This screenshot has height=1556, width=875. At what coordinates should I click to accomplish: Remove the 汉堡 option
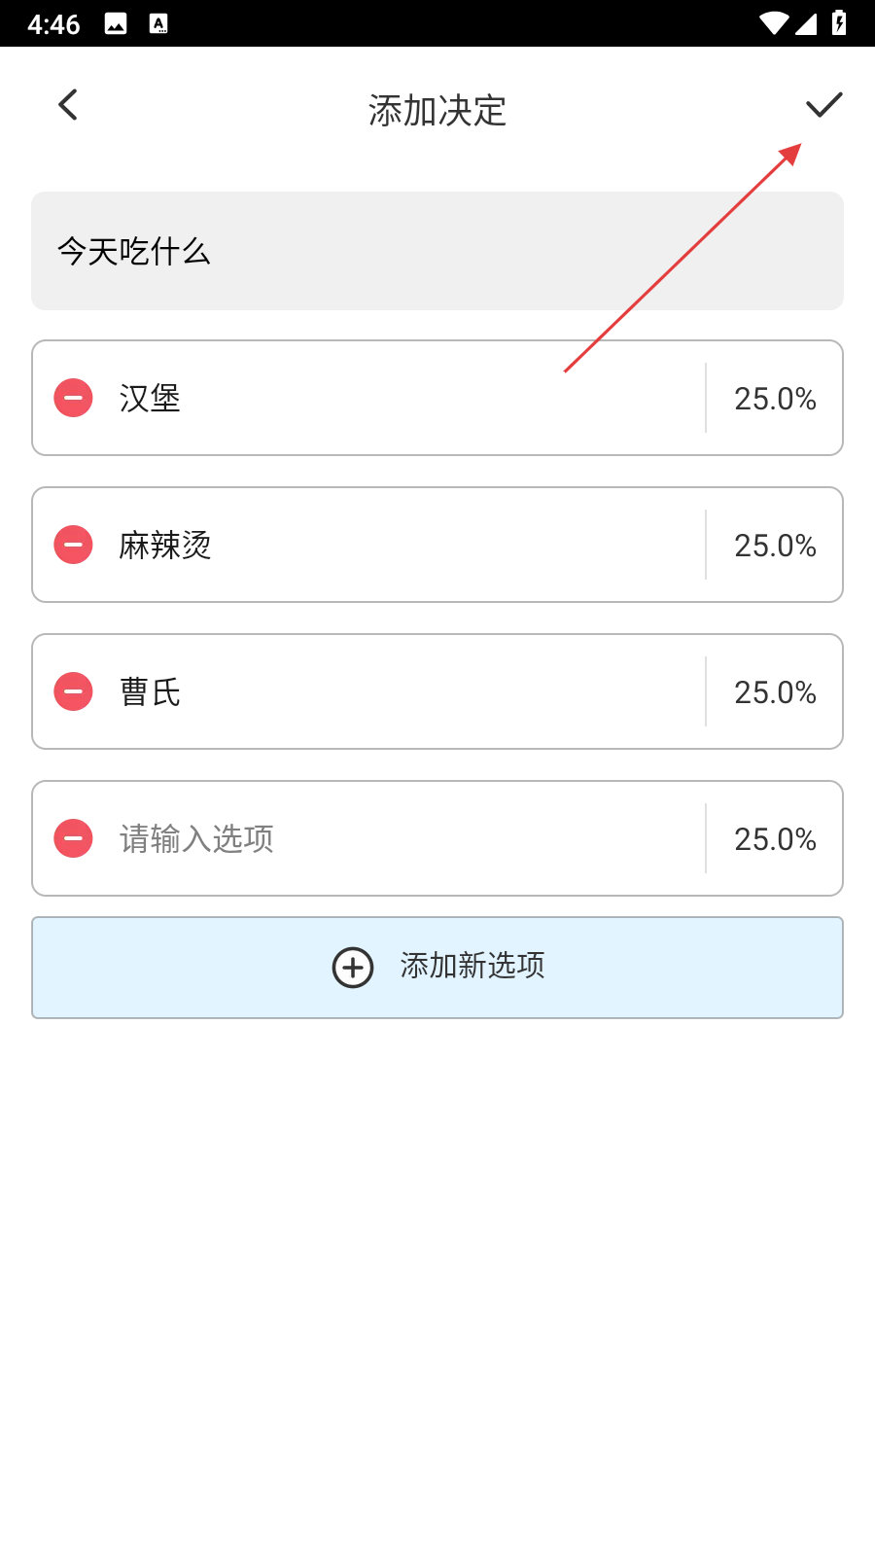tap(73, 398)
